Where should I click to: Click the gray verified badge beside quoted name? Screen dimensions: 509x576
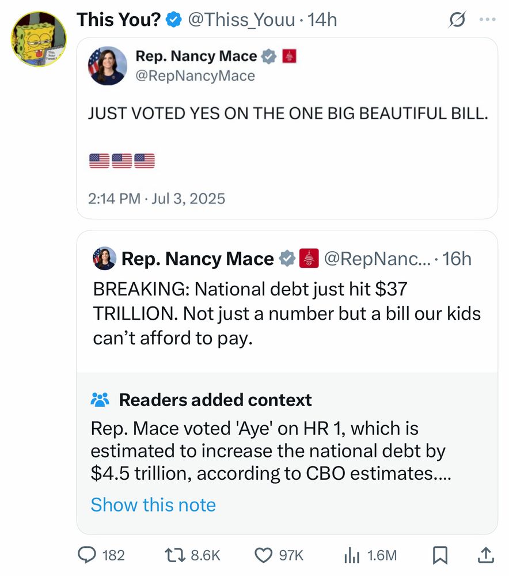[287, 258]
